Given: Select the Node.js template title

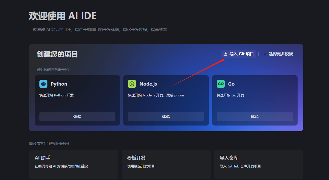Looking at the screenshot, I should point(148,84).
